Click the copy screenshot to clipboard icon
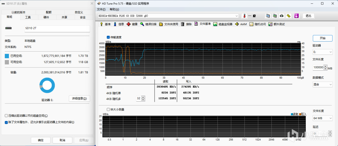This screenshot has height=146, width=338. (x=275, y=16)
